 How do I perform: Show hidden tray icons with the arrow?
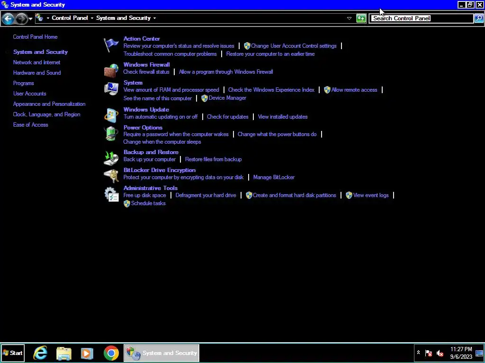coord(418,352)
